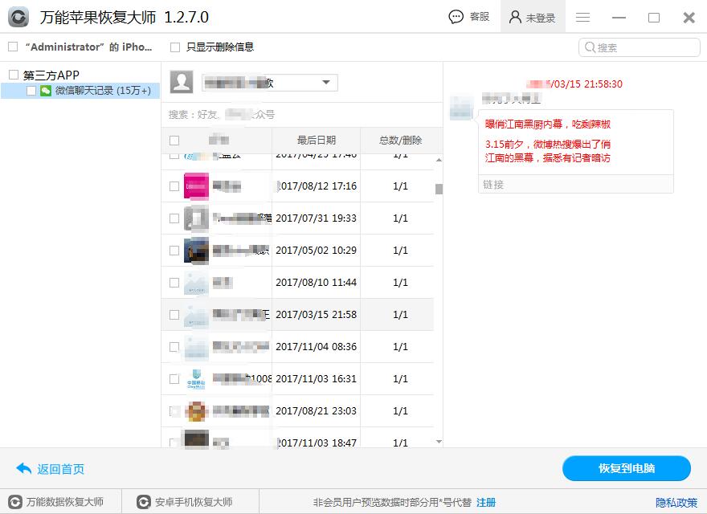The width and height of the screenshot is (707, 514).
Task: Click the 3.15前夕 message summary text
Action: (548, 151)
